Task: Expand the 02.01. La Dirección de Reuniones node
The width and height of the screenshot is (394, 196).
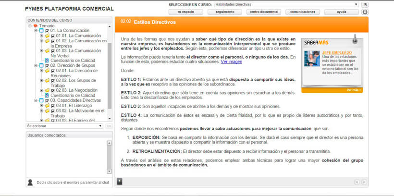Action: (x=41, y=71)
